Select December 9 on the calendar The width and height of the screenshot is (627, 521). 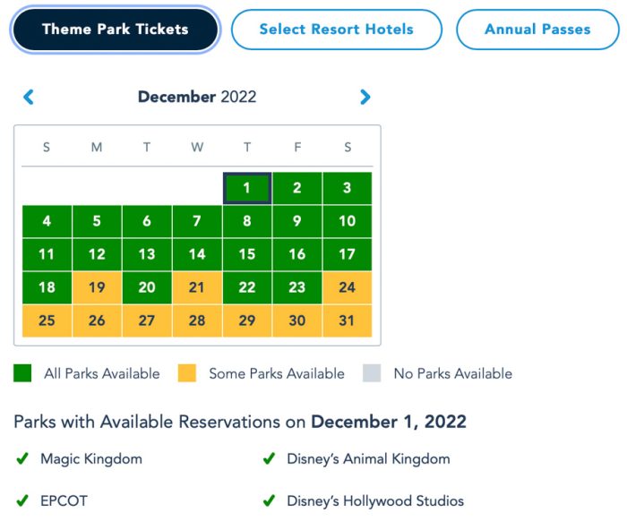point(296,221)
